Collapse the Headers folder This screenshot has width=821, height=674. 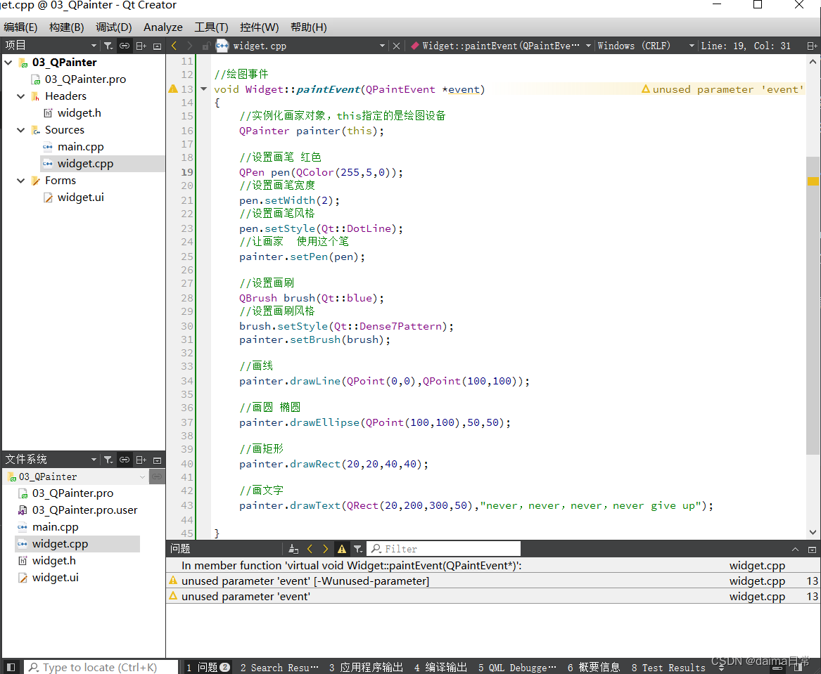point(21,96)
